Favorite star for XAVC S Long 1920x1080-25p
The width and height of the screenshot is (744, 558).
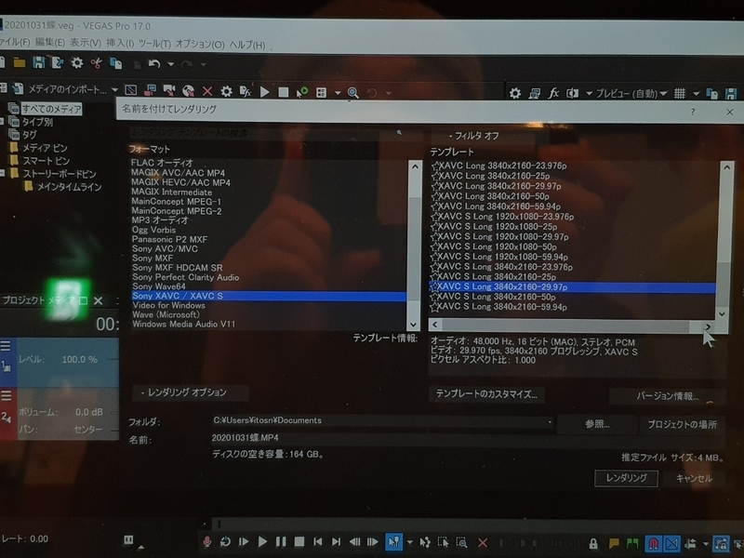click(434, 226)
